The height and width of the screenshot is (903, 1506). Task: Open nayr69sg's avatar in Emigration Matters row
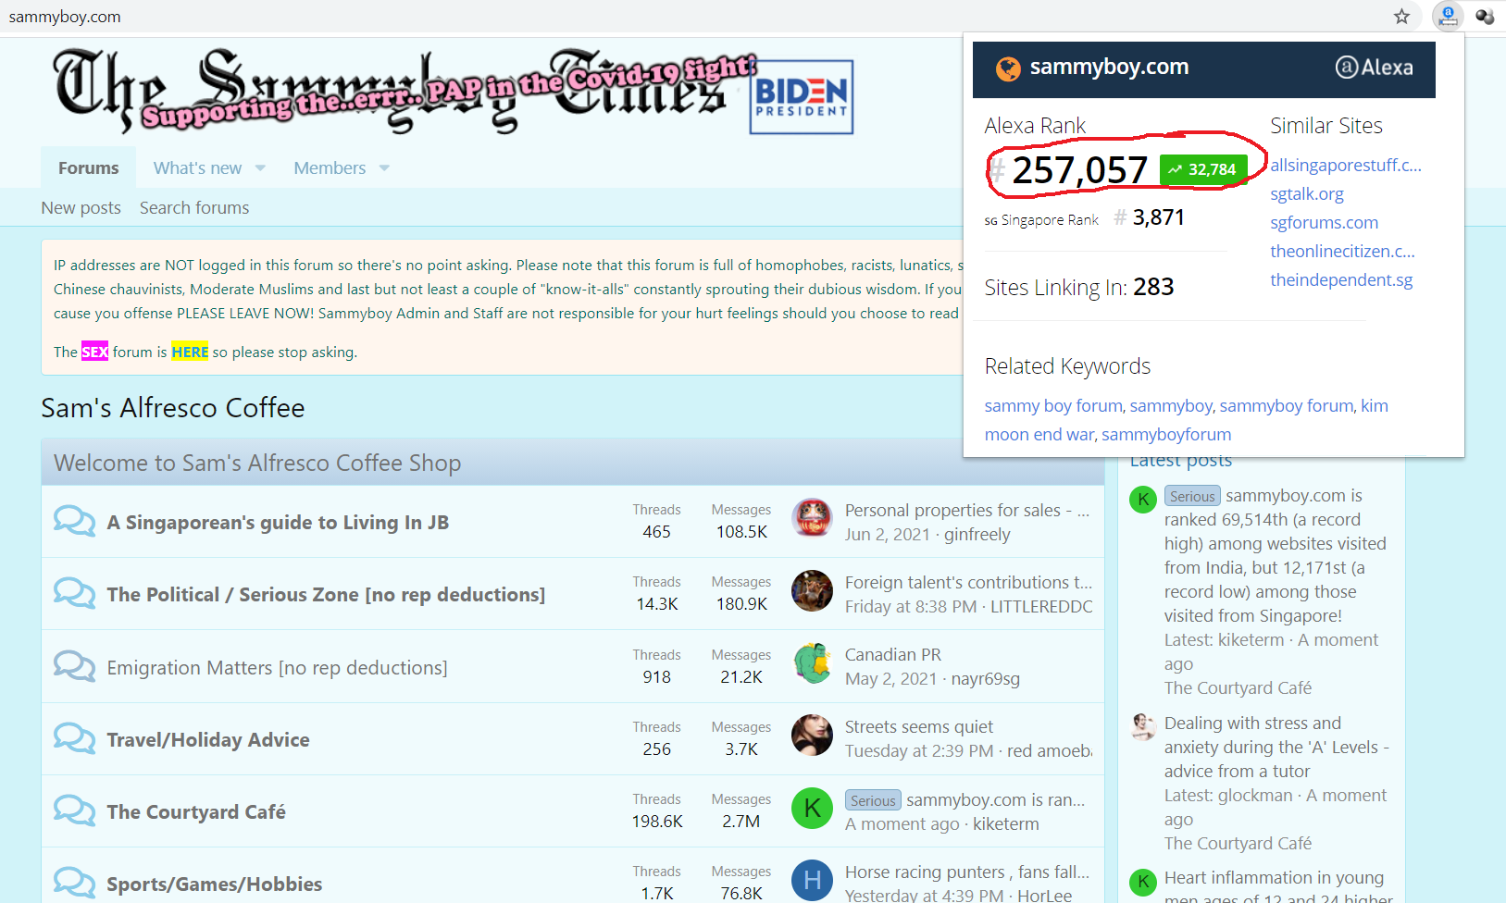coord(812,663)
